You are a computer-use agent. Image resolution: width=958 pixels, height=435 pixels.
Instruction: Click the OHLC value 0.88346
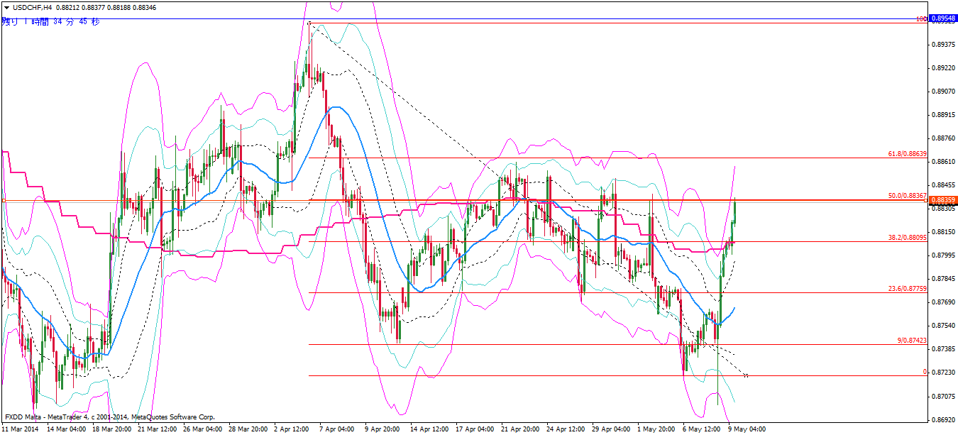pyautogui.click(x=145, y=7)
